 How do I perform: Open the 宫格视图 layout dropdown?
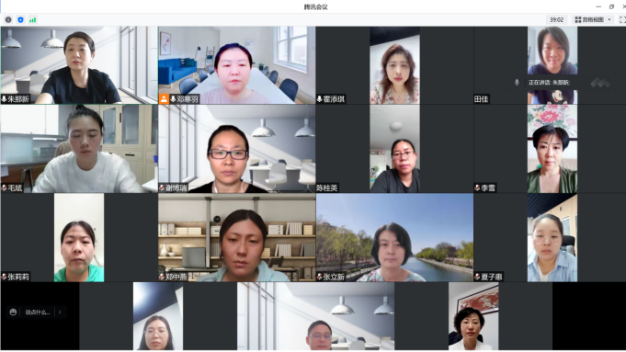click(x=593, y=19)
